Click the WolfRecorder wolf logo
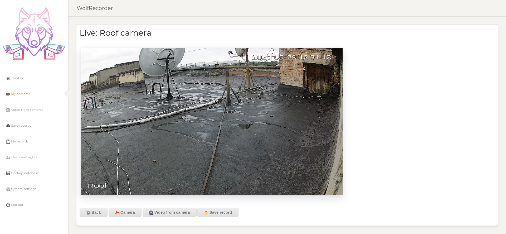The width and height of the screenshot is (506, 234). tap(34, 34)
